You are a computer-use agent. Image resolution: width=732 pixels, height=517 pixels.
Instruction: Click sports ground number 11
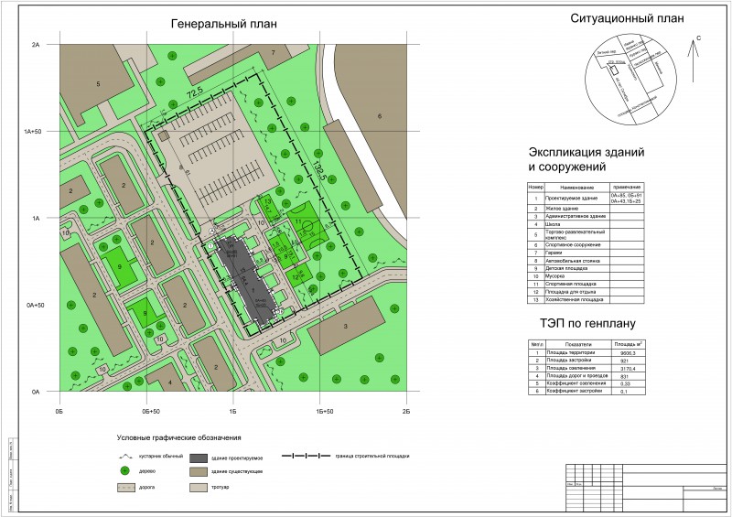(308, 228)
